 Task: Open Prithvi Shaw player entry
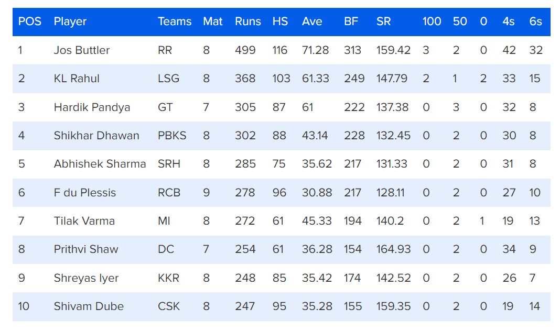coord(86,249)
